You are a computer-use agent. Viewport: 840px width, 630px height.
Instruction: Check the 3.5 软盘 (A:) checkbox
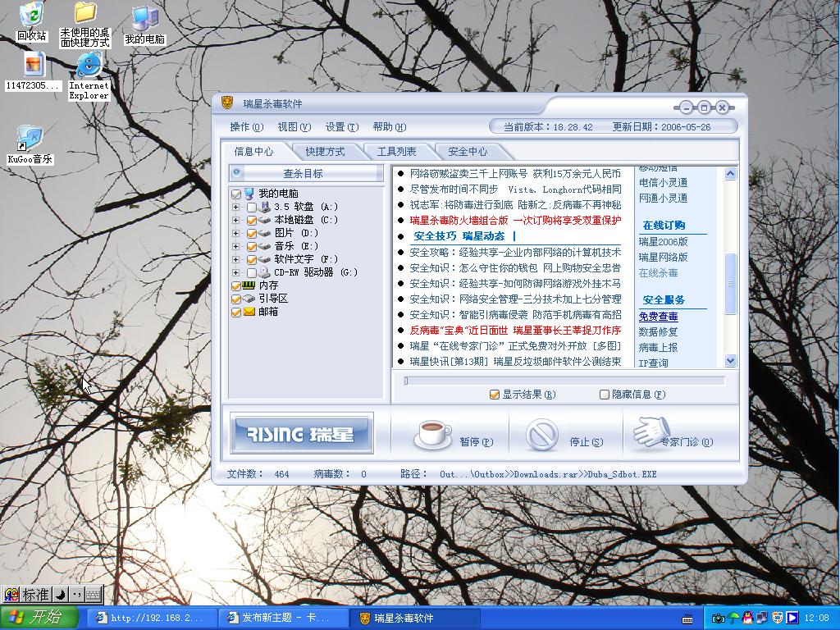pyautogui.click(x=251, y=208)
